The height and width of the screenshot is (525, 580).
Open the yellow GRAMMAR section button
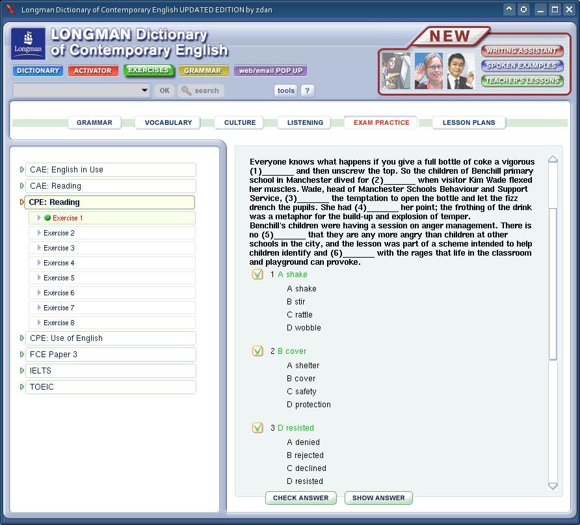tap(203, 71)
